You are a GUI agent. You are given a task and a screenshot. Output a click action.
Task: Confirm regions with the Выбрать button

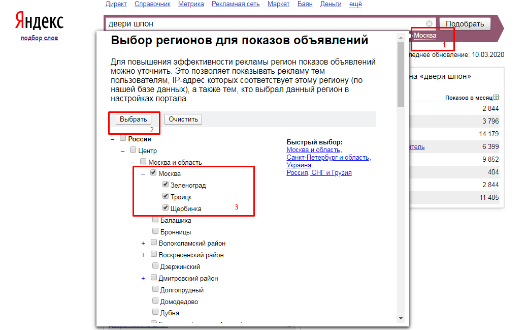click(133, 119)
